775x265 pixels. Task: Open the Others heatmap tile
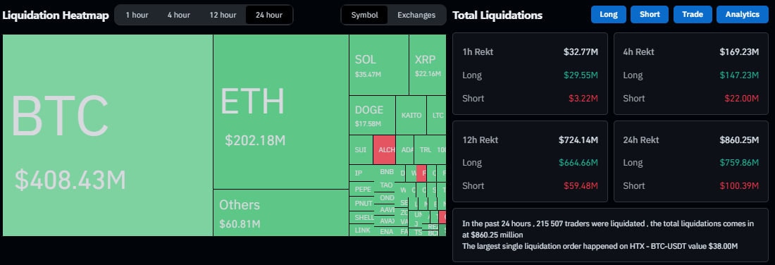(280, 213)
